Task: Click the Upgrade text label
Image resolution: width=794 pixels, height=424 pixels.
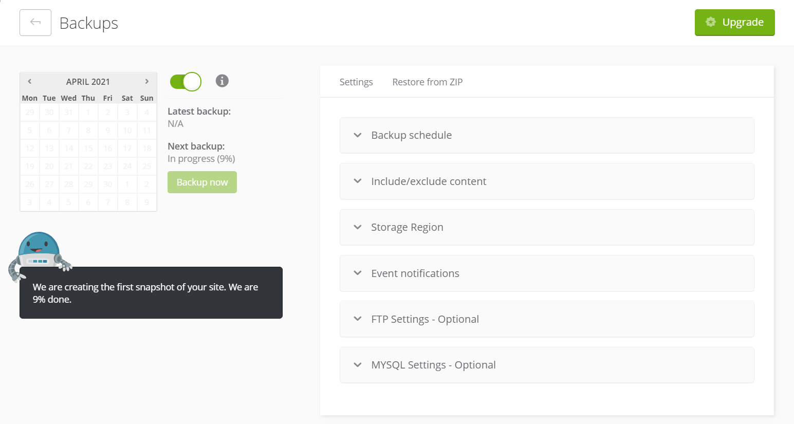Action: 743,22
